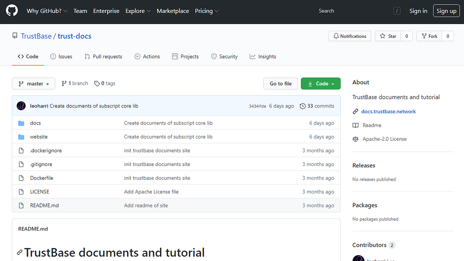The height and width of the screenshot is (261, 464).
Task: Click the fork count 0
Action: point(448,36)
